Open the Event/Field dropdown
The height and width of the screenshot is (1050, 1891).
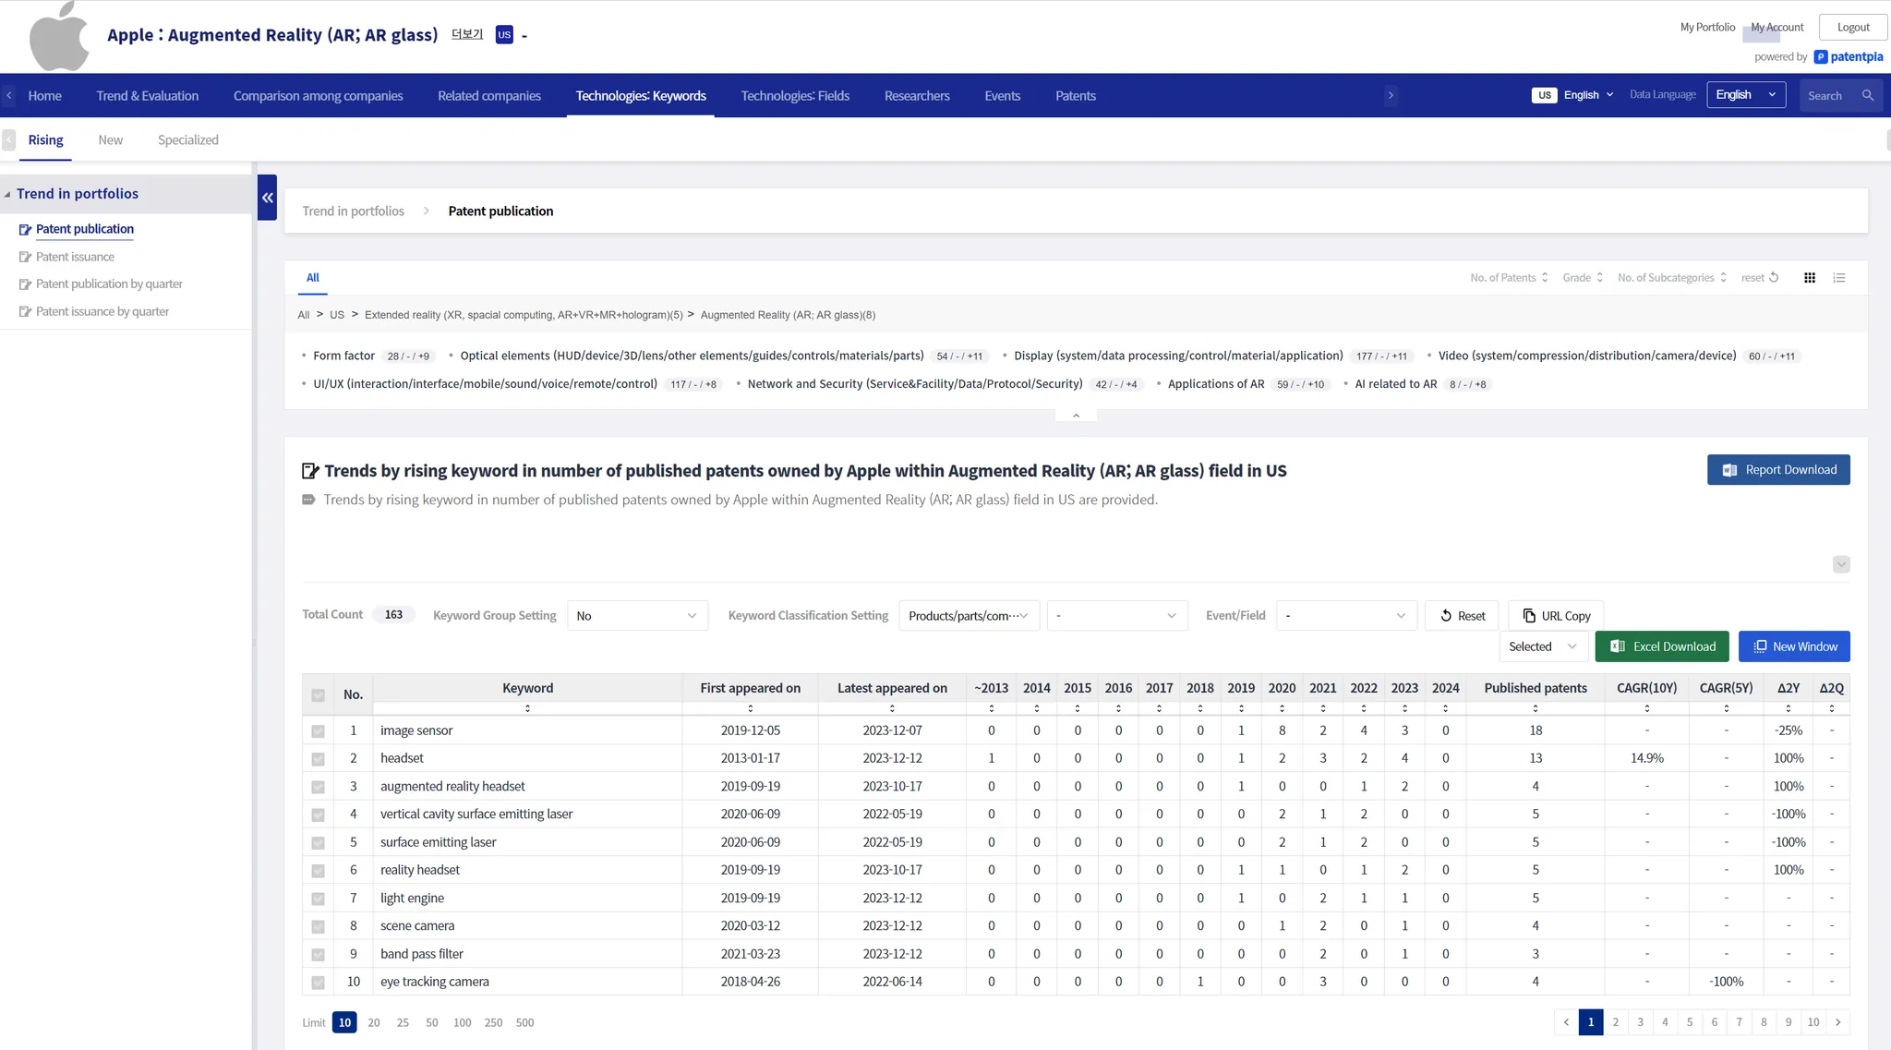(x=1345, y=616)
